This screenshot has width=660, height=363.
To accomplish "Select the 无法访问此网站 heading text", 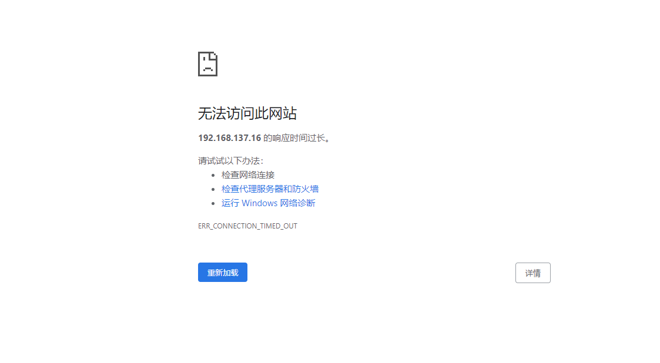I will [x=247, y=113].
